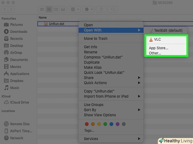
Task: Choose Move to Trash
Action: tap(111, 39)
